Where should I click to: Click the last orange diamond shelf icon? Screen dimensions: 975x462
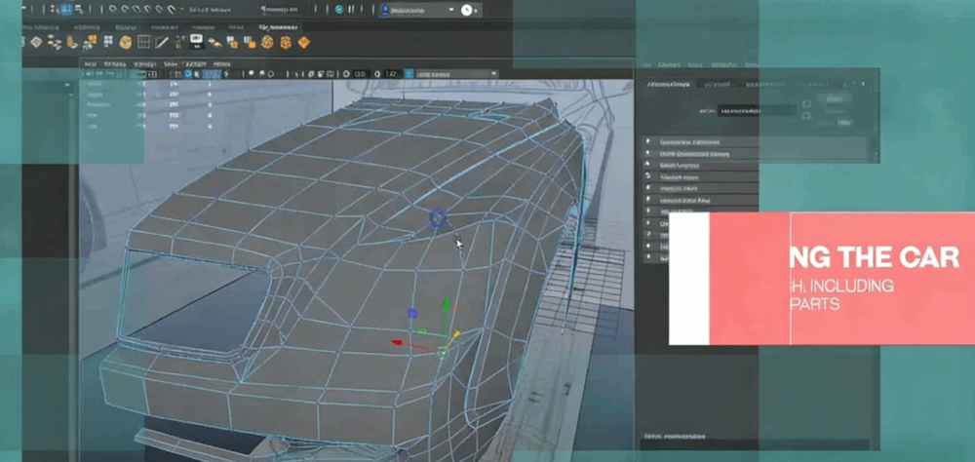[x=303, y=43]
